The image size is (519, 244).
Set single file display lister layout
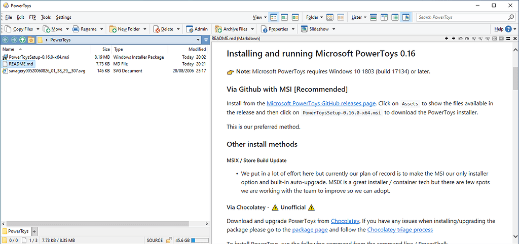pos(374,17)
